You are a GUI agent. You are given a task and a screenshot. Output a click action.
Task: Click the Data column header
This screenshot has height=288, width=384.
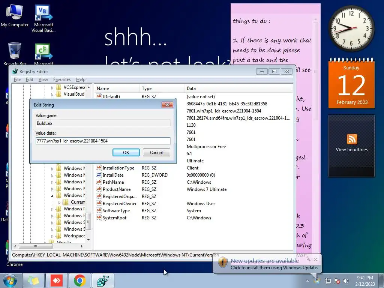point(238,88)
